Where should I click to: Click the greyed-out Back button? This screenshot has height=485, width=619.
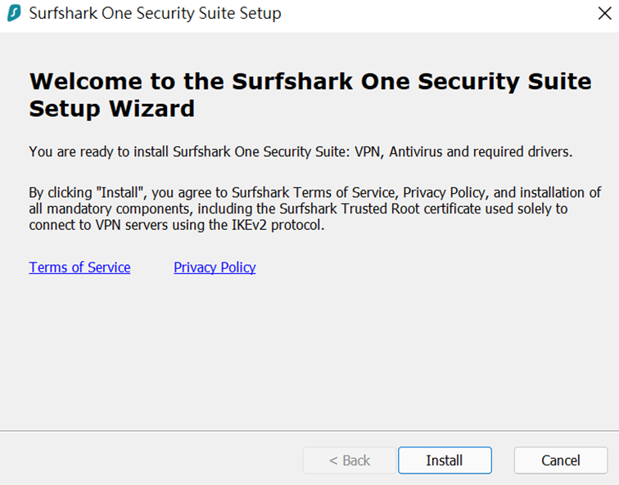coord(350,460)
